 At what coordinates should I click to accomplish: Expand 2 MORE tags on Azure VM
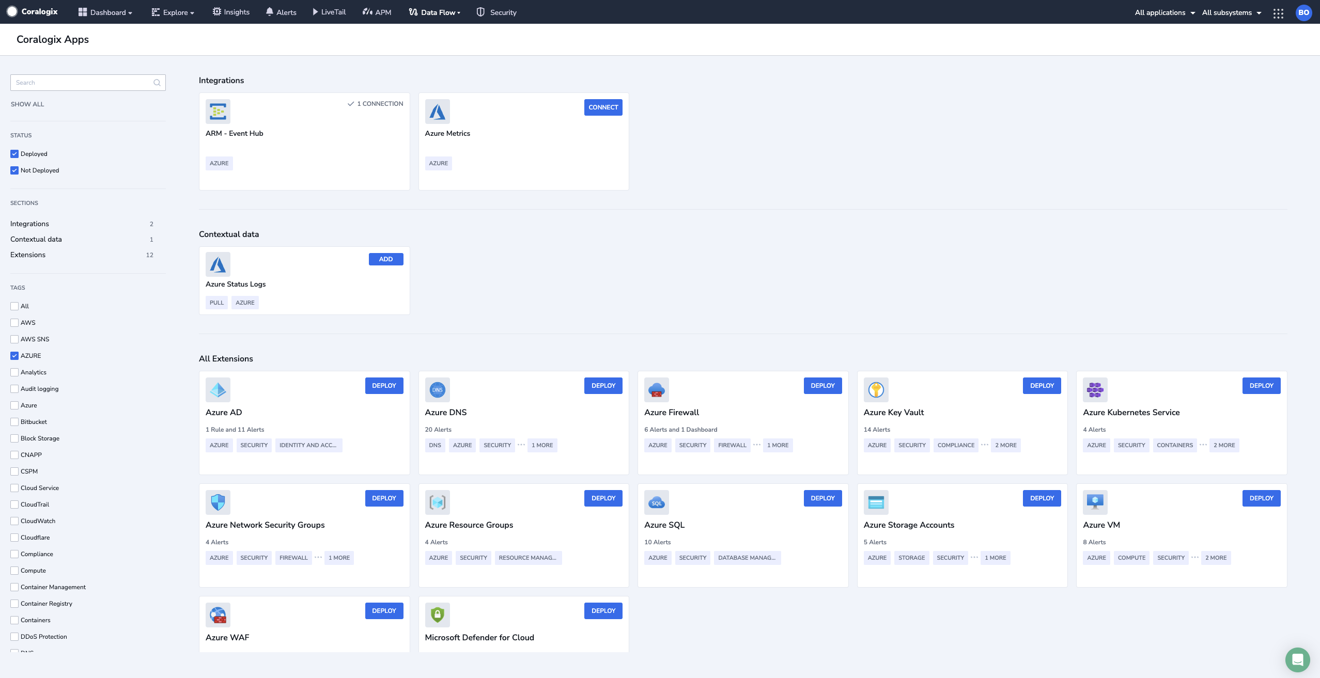(1216, 558)
